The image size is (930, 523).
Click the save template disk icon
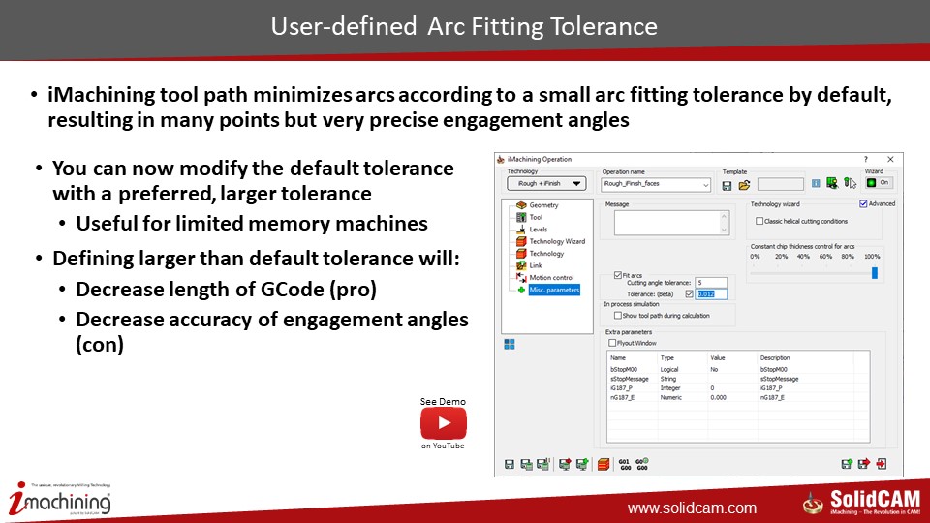point(728,184)
